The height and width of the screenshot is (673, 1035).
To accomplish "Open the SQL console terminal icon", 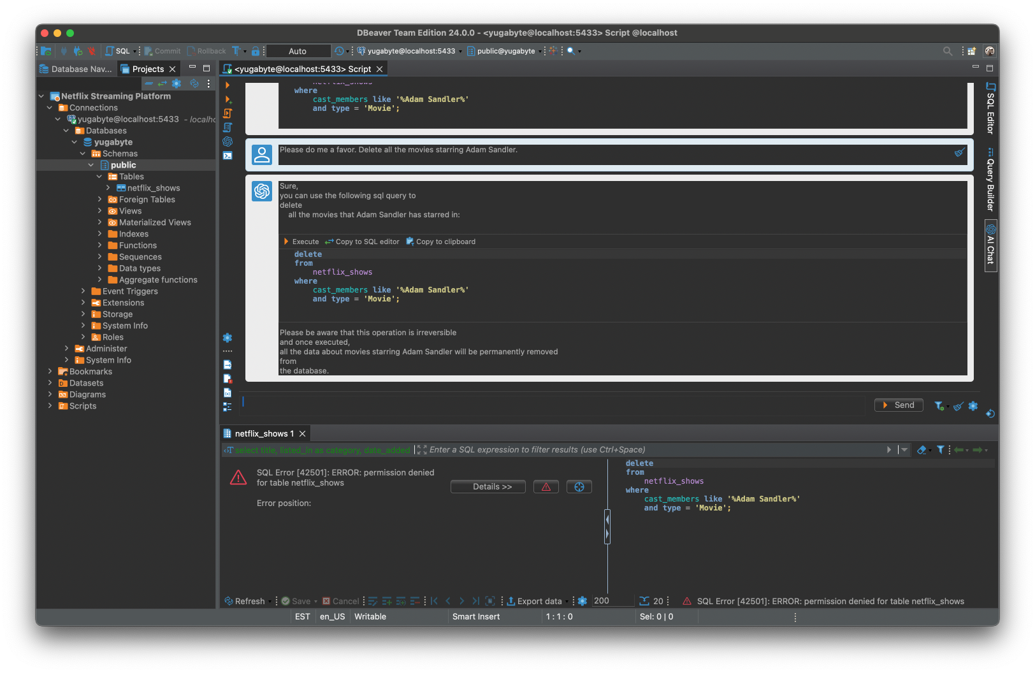I will coord(228,156).
